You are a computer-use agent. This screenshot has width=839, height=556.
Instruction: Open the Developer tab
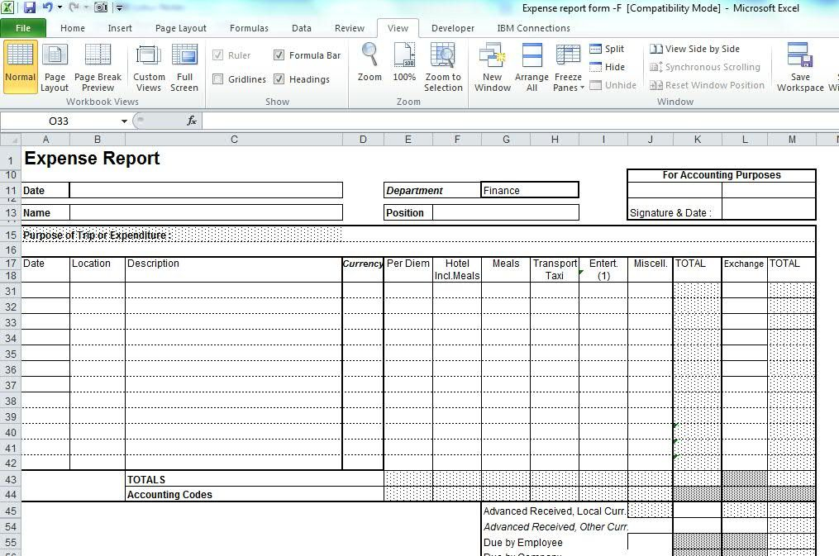pos(453,28)
